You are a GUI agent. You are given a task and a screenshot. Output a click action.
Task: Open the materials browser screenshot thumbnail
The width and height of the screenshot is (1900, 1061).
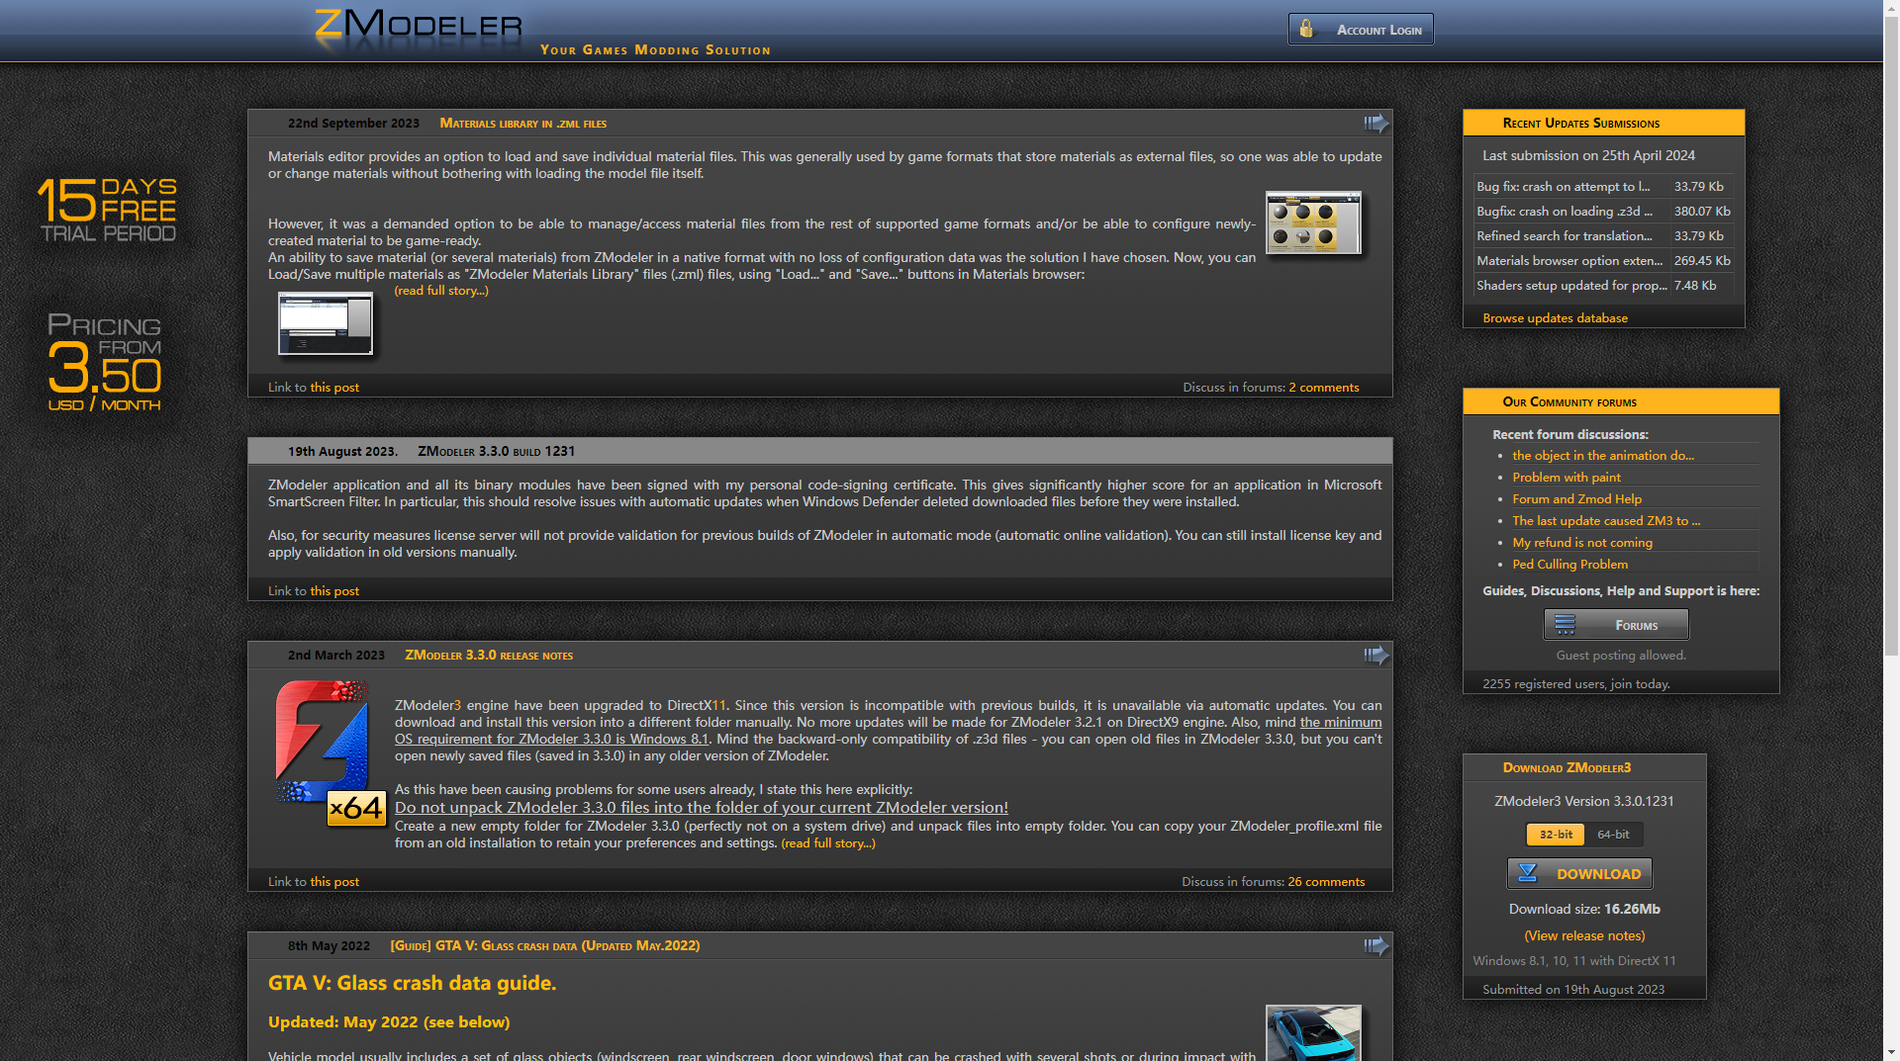tap(326, 323)
